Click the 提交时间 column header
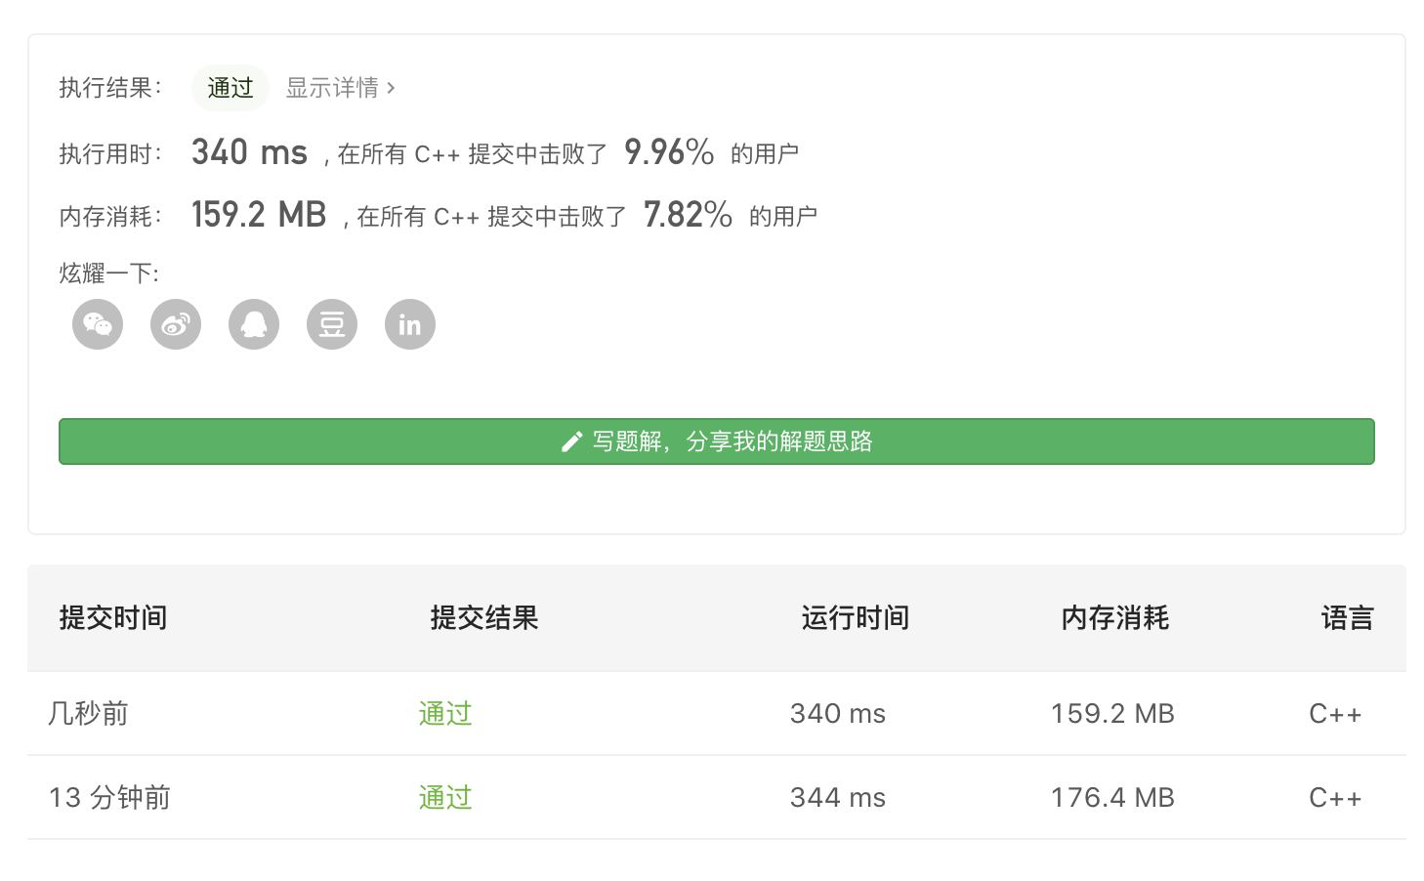This screenshot has height=881, width=1424. 113,617
